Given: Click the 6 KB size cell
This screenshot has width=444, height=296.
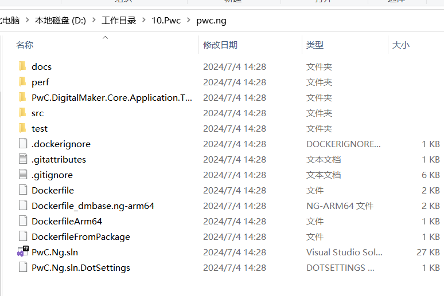Looking at the screenshot, I should 431,175.
